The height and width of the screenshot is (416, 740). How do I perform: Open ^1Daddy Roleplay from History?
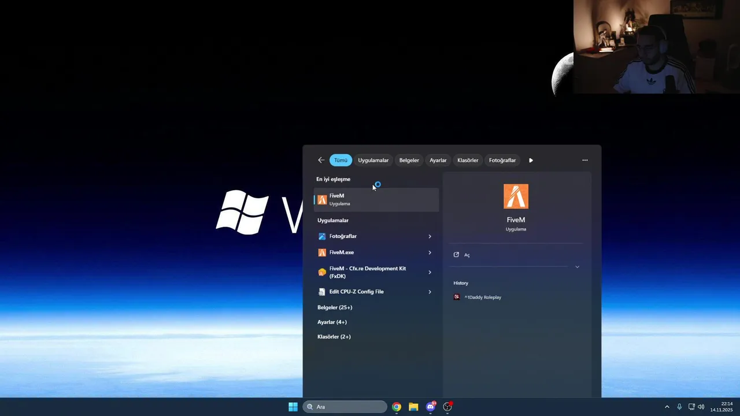click(482, 297)
